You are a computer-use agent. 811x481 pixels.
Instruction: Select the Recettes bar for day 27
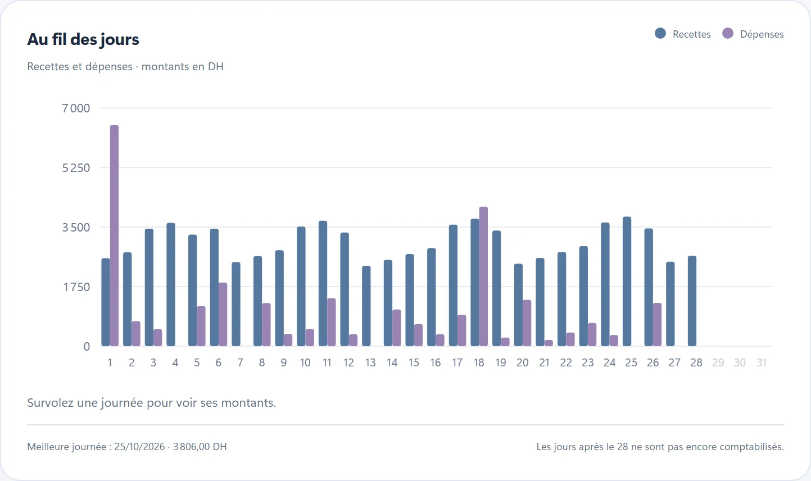[x=670, y=304]
